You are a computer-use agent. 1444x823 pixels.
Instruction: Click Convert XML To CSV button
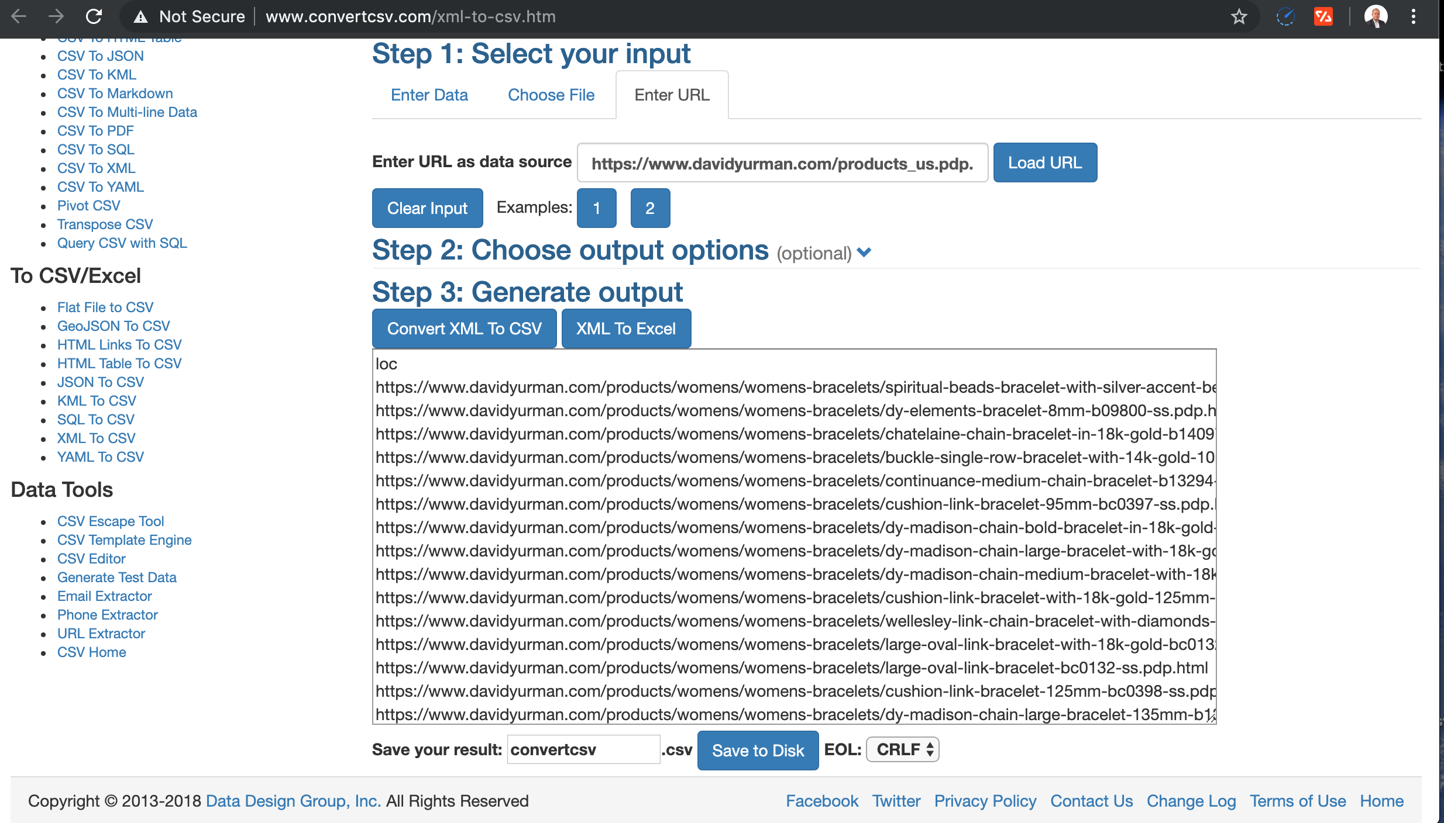click(464, 328)
